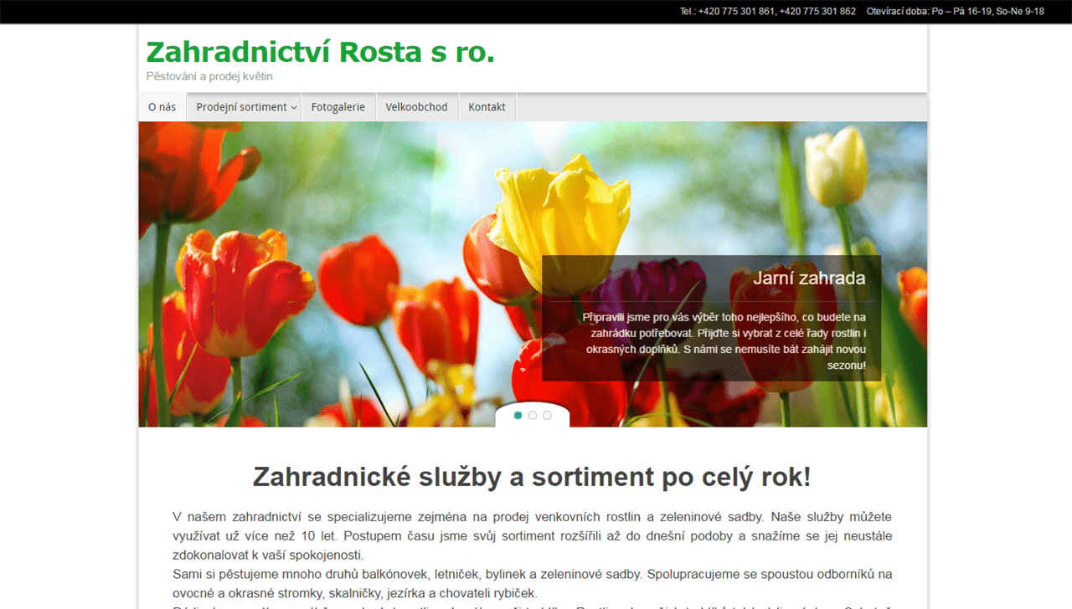The height and width of the screenshot is (609, 1072).
Task: Switch to the third slide dot
Action: 547,415
